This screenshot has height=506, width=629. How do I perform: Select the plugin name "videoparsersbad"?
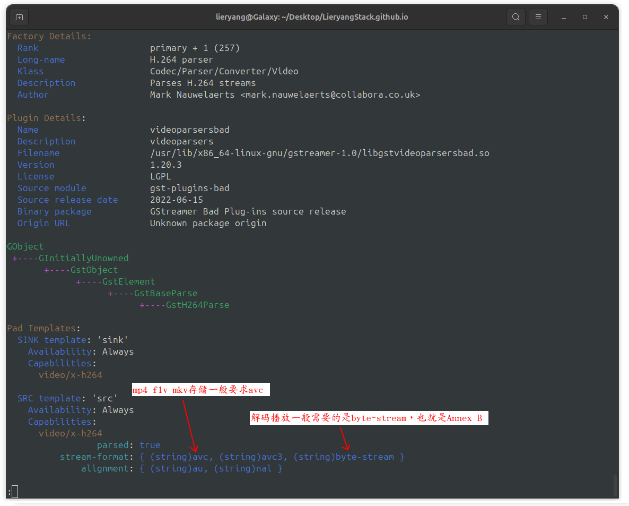(190, 130)
